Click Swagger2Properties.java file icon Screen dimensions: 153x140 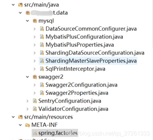(42, 93)
